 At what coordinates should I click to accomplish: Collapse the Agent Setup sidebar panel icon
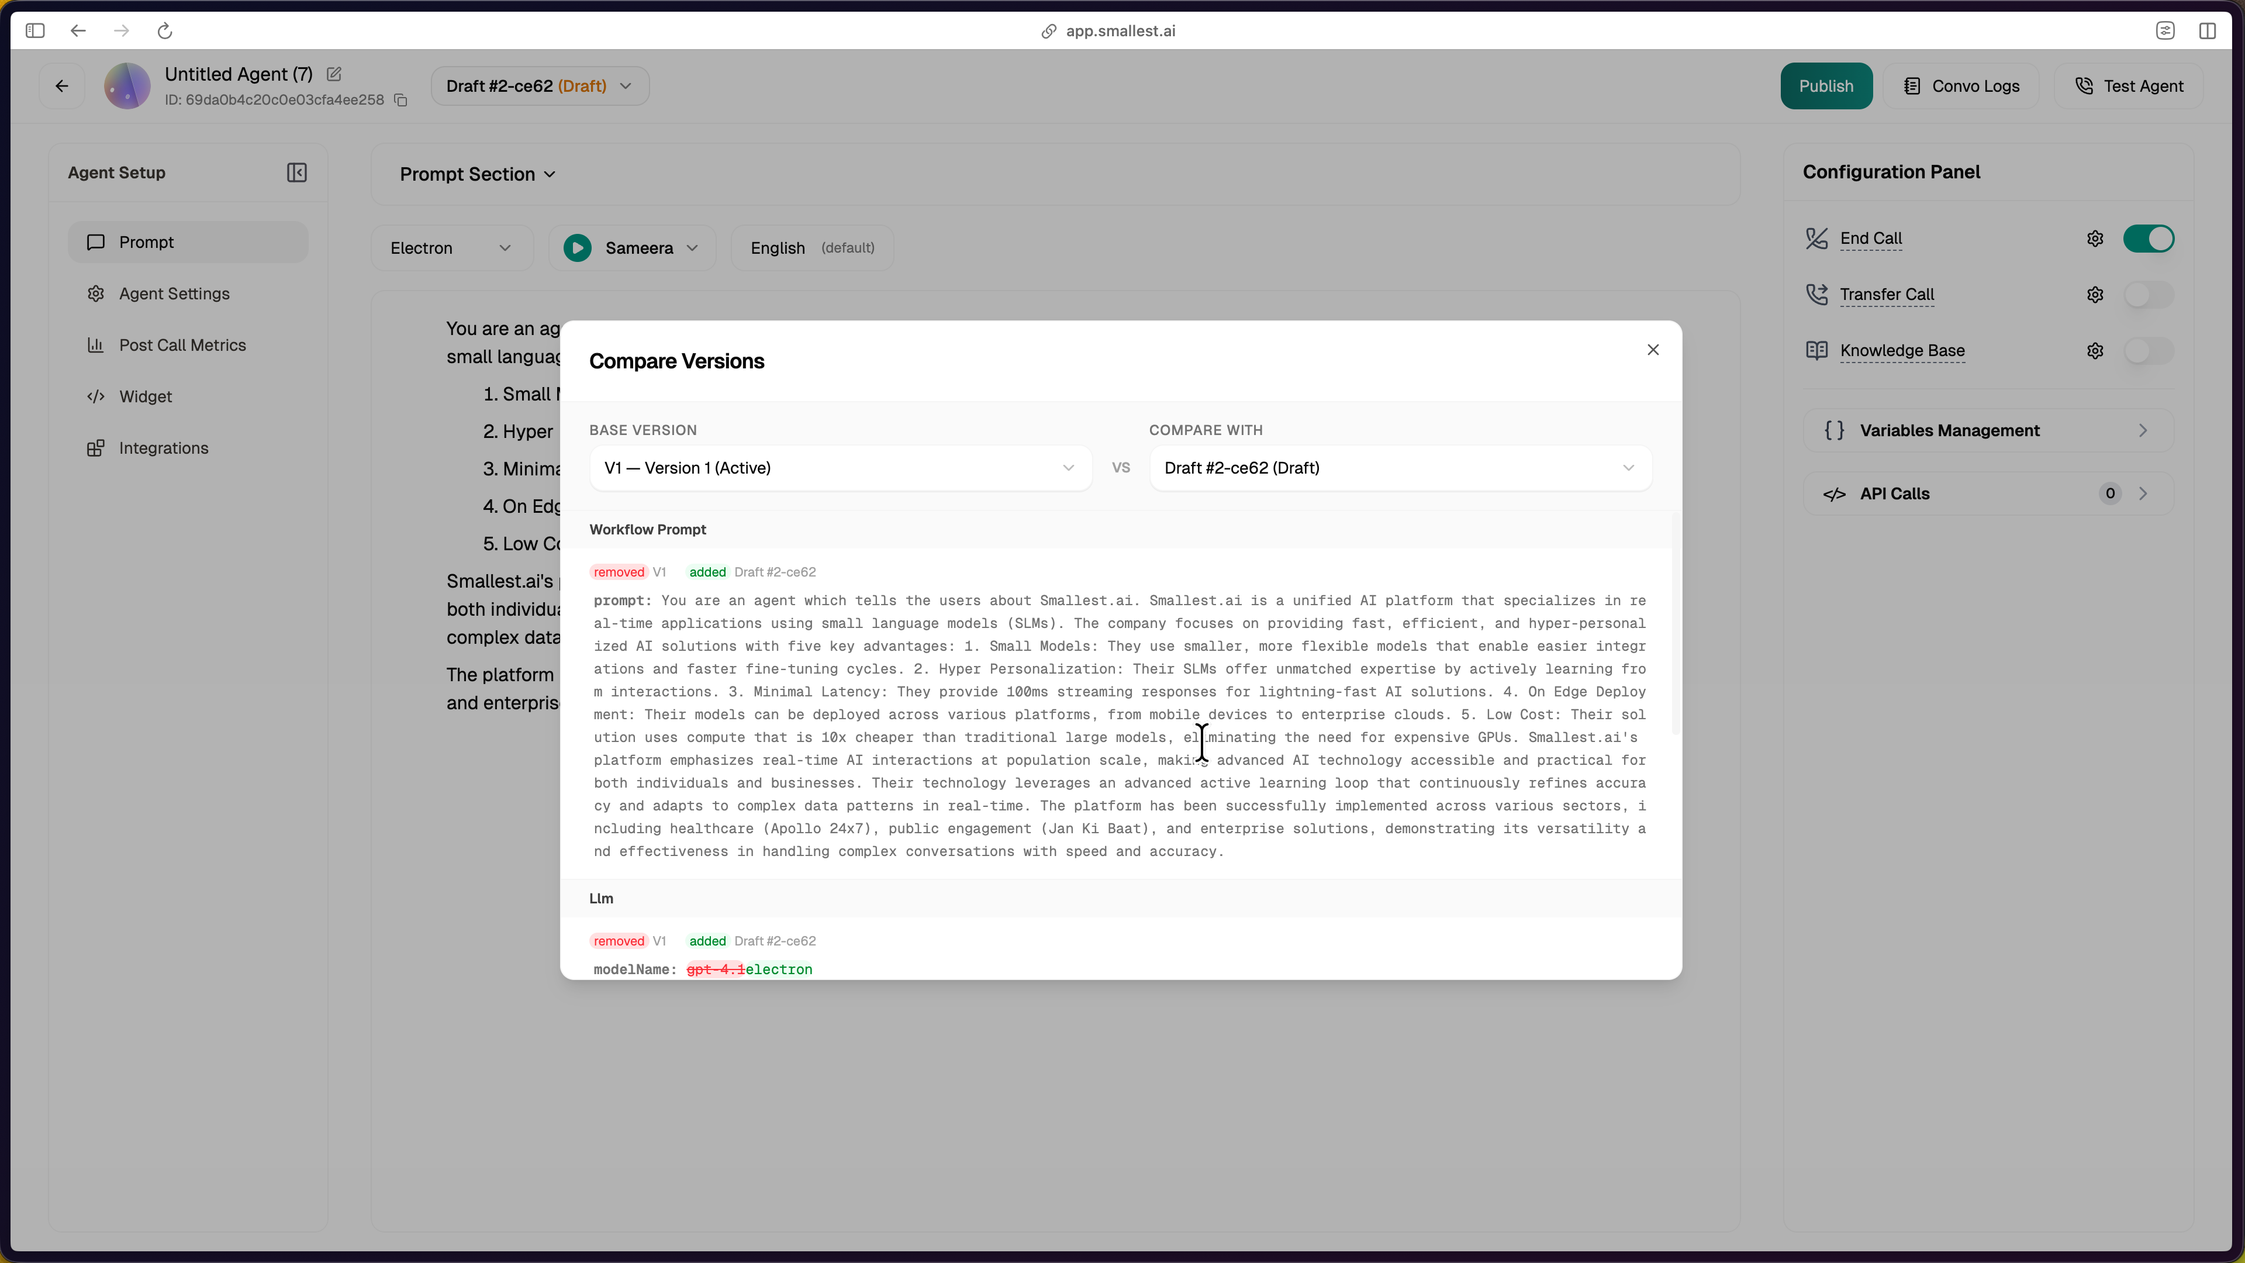pyautogui.click(x=296, y=172)
